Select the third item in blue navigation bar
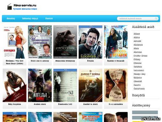The height and width of the screenshot is (122, 162). (x=49, y=19)
